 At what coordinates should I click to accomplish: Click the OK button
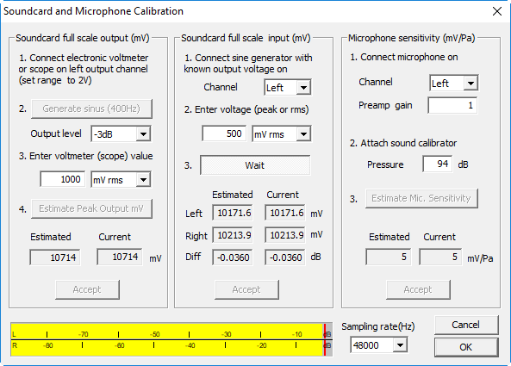[x=466, y=347]
